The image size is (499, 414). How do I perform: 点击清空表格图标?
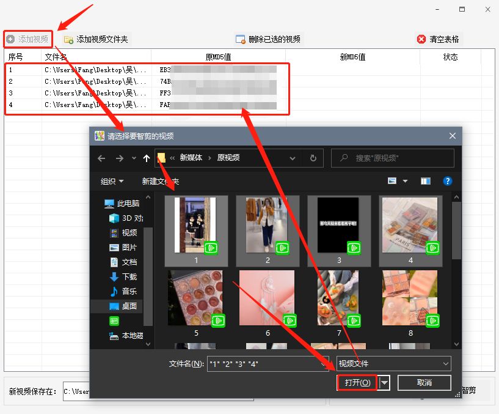420,39
